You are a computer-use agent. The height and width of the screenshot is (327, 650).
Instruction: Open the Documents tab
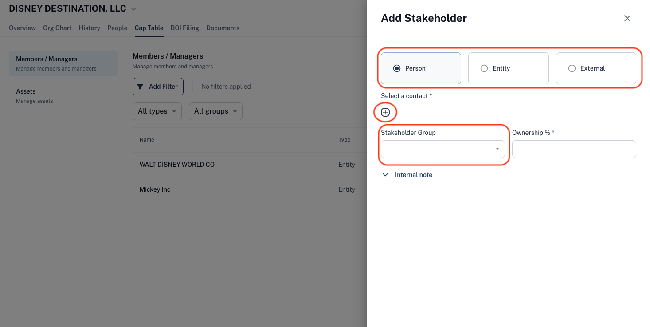coord(223,28)
